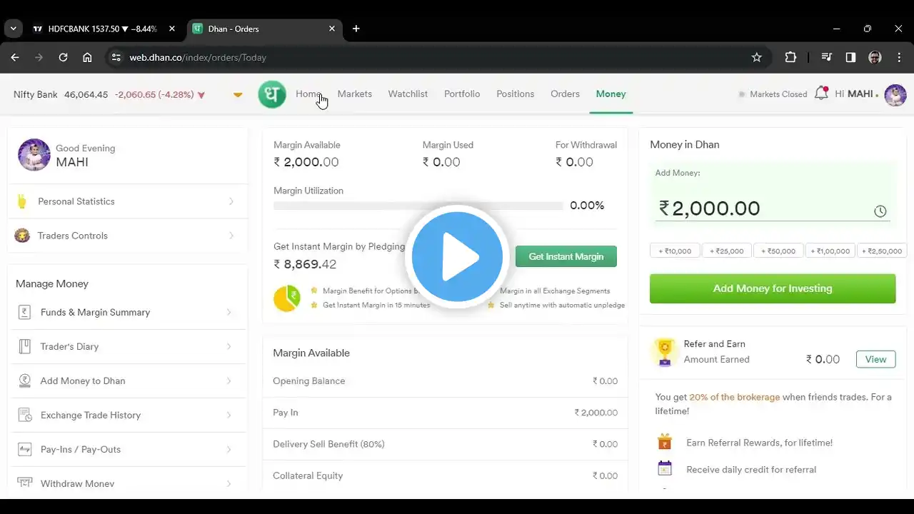
Task: Switch to the Watchlist tab
Action: pyautogui.click(x=408, y=94)
